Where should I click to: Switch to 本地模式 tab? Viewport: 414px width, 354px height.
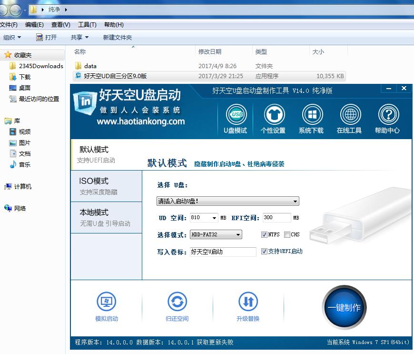point(107,218)
